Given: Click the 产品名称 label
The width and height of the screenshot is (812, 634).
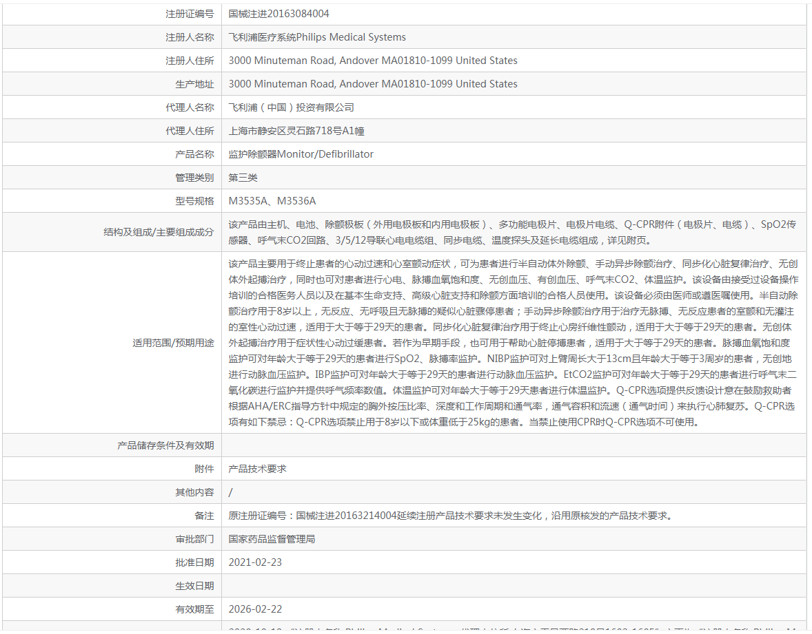Looking at the screenshot, I should (194, 154).
